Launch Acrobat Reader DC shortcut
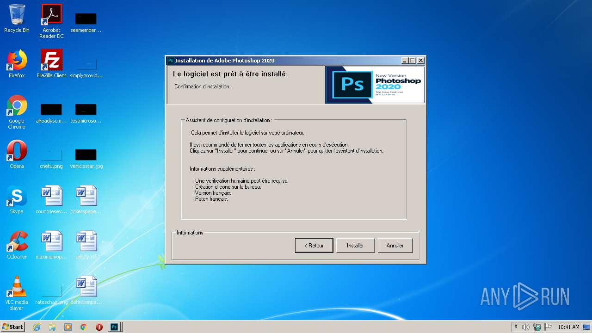Image resolution: width=592 pixels, height=333 pixels. click(x=51, y=21)
